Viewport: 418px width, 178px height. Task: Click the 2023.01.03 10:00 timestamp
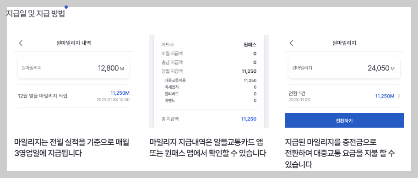pos(113,100)
